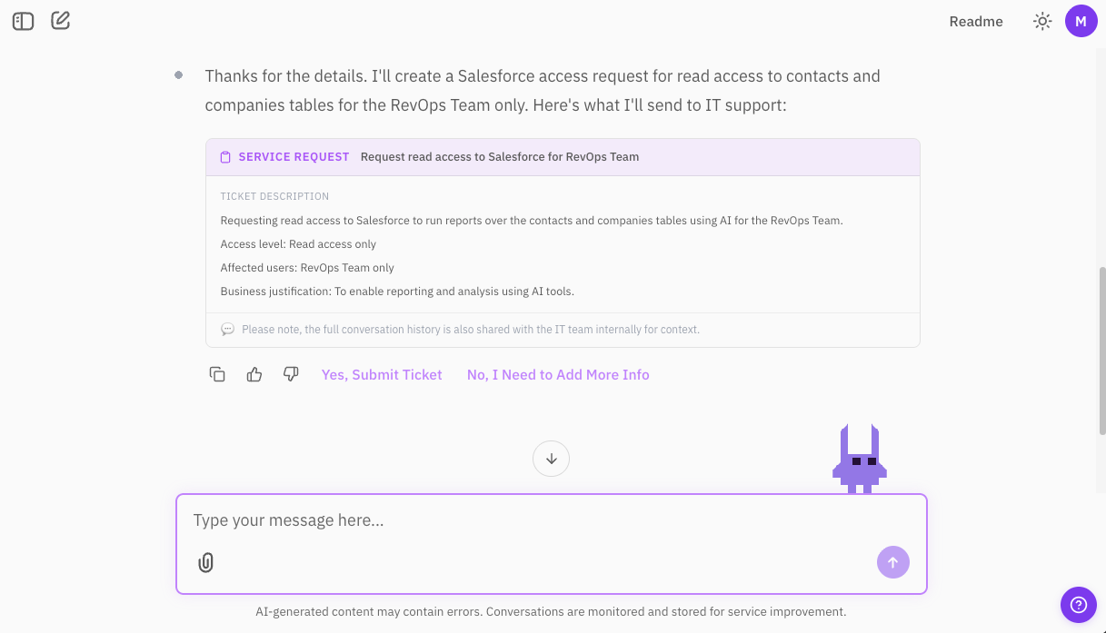Click the clipboard icon on the service request

[x=224, y=156]
